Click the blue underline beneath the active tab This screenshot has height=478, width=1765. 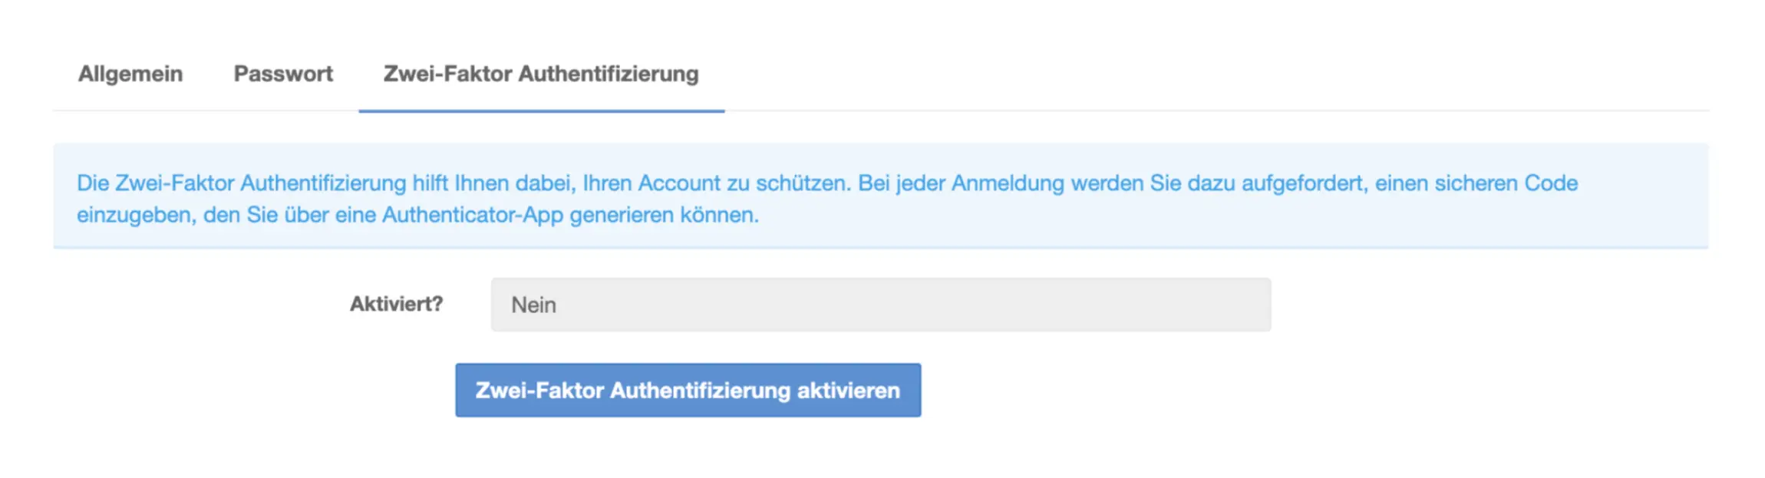pos(541,110)
